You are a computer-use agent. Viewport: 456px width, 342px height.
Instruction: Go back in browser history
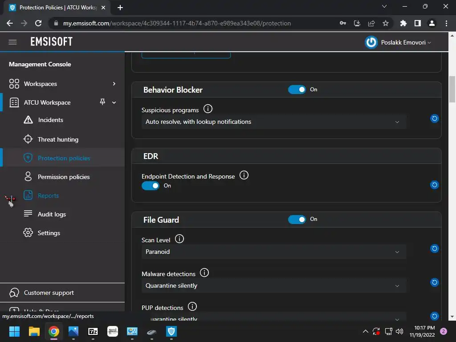point(10,23)
